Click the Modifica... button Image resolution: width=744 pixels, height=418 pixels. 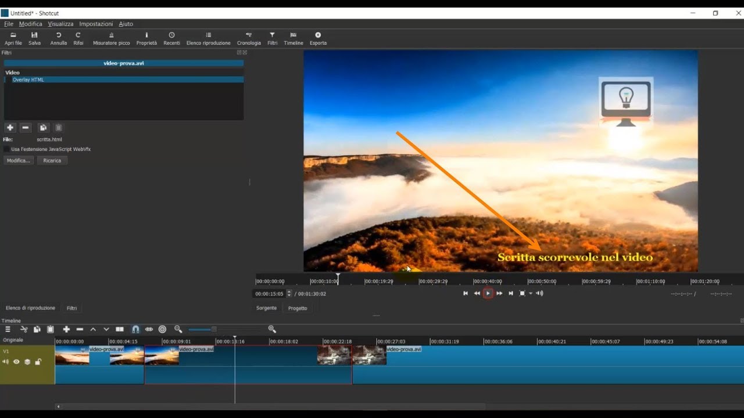coord(19,160)
